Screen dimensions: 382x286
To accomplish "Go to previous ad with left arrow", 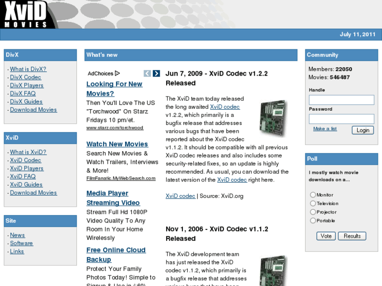I will (147, 73).
